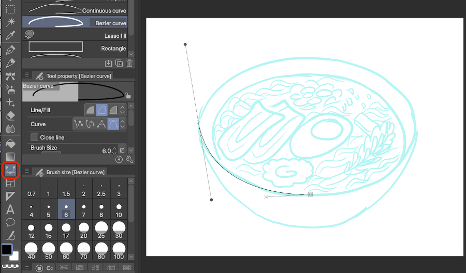Open the color wheel tab
The width and height of the screenshot is (466, 273).
coord(43,268)
